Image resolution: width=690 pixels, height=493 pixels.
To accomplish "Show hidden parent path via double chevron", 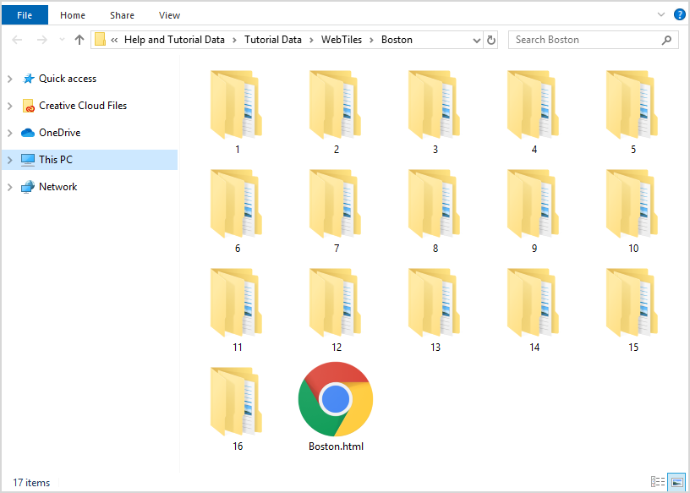I will pyautogui.click(x=114, y=40).
